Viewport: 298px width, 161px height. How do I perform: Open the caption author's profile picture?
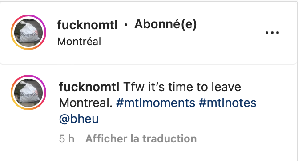pos(28,92)
